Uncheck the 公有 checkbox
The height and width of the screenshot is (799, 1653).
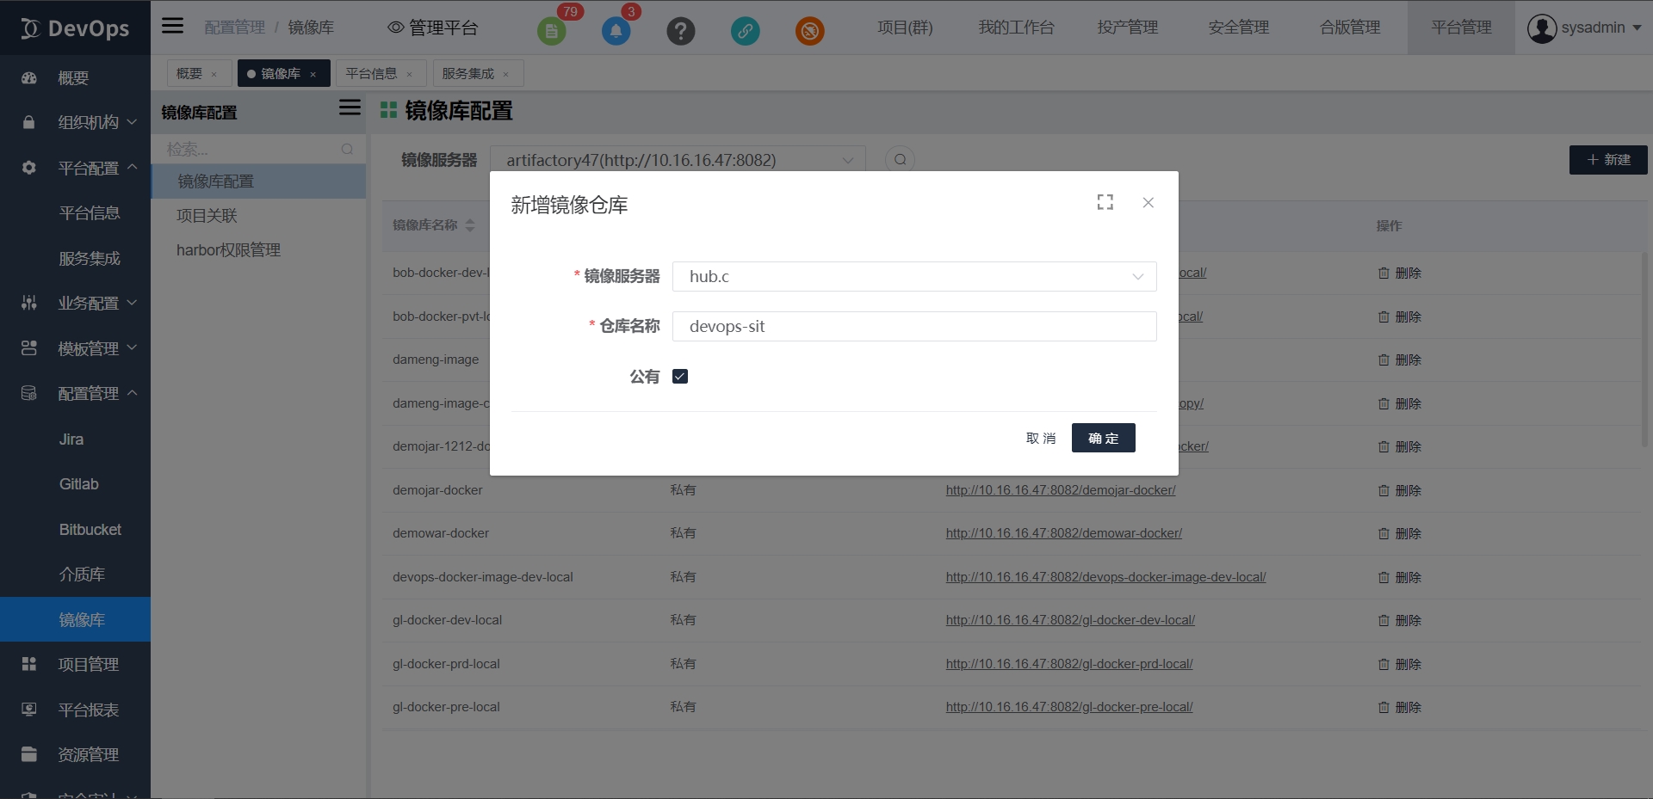coord(680,377)
